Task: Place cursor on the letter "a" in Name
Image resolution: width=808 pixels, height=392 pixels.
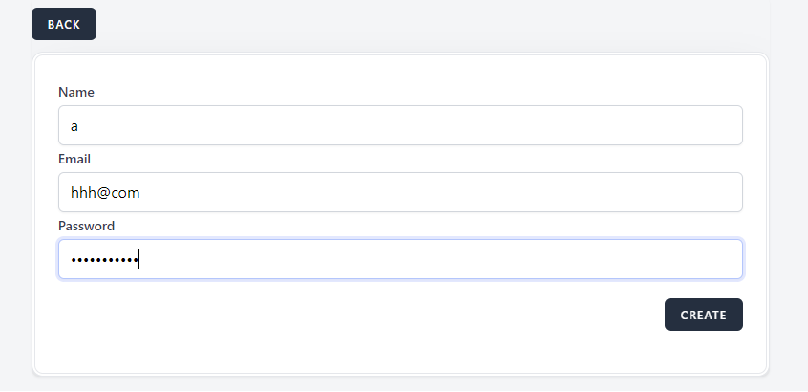Action: coord(74,126)
